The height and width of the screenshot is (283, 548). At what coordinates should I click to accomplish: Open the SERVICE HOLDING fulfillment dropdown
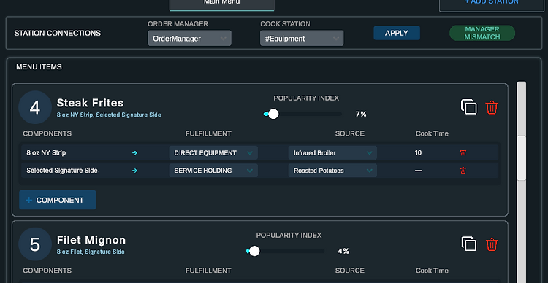[x=213, y=171]
